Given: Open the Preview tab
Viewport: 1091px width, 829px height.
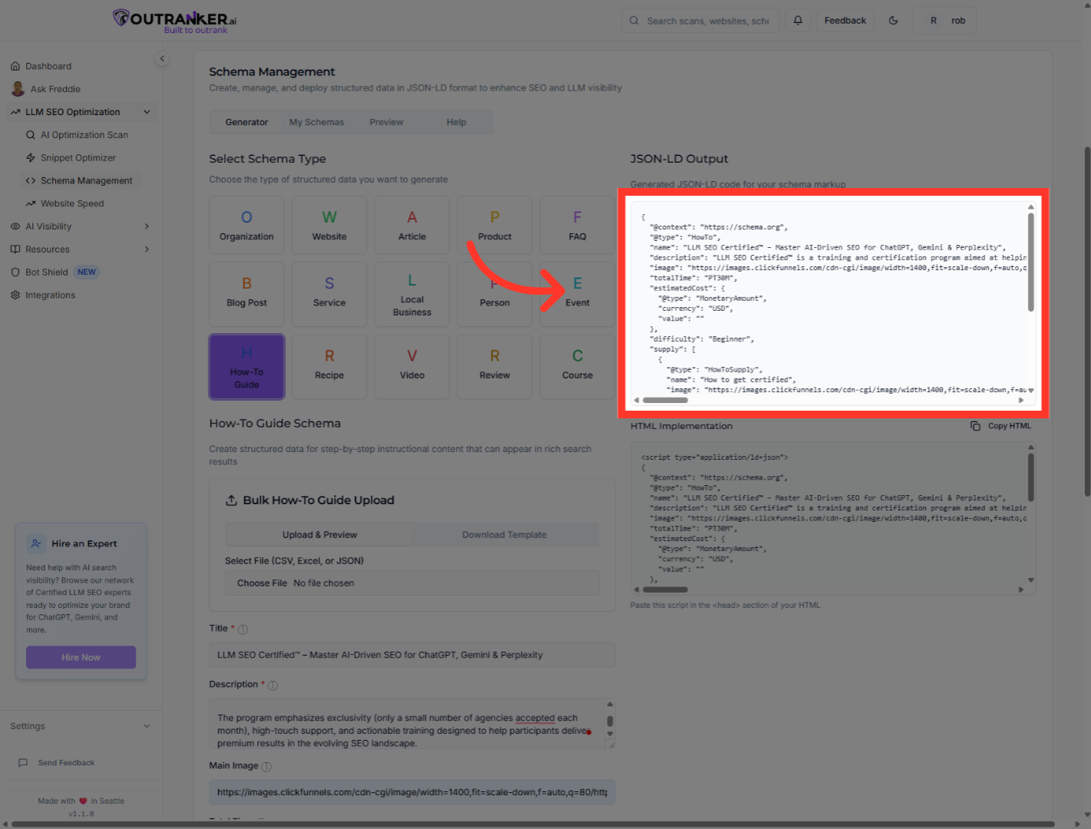Looking at the screenshot, I should click(386, 121).
